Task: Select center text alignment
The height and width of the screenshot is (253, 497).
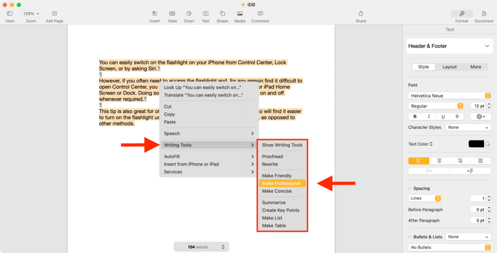Action: pos(439,161)
